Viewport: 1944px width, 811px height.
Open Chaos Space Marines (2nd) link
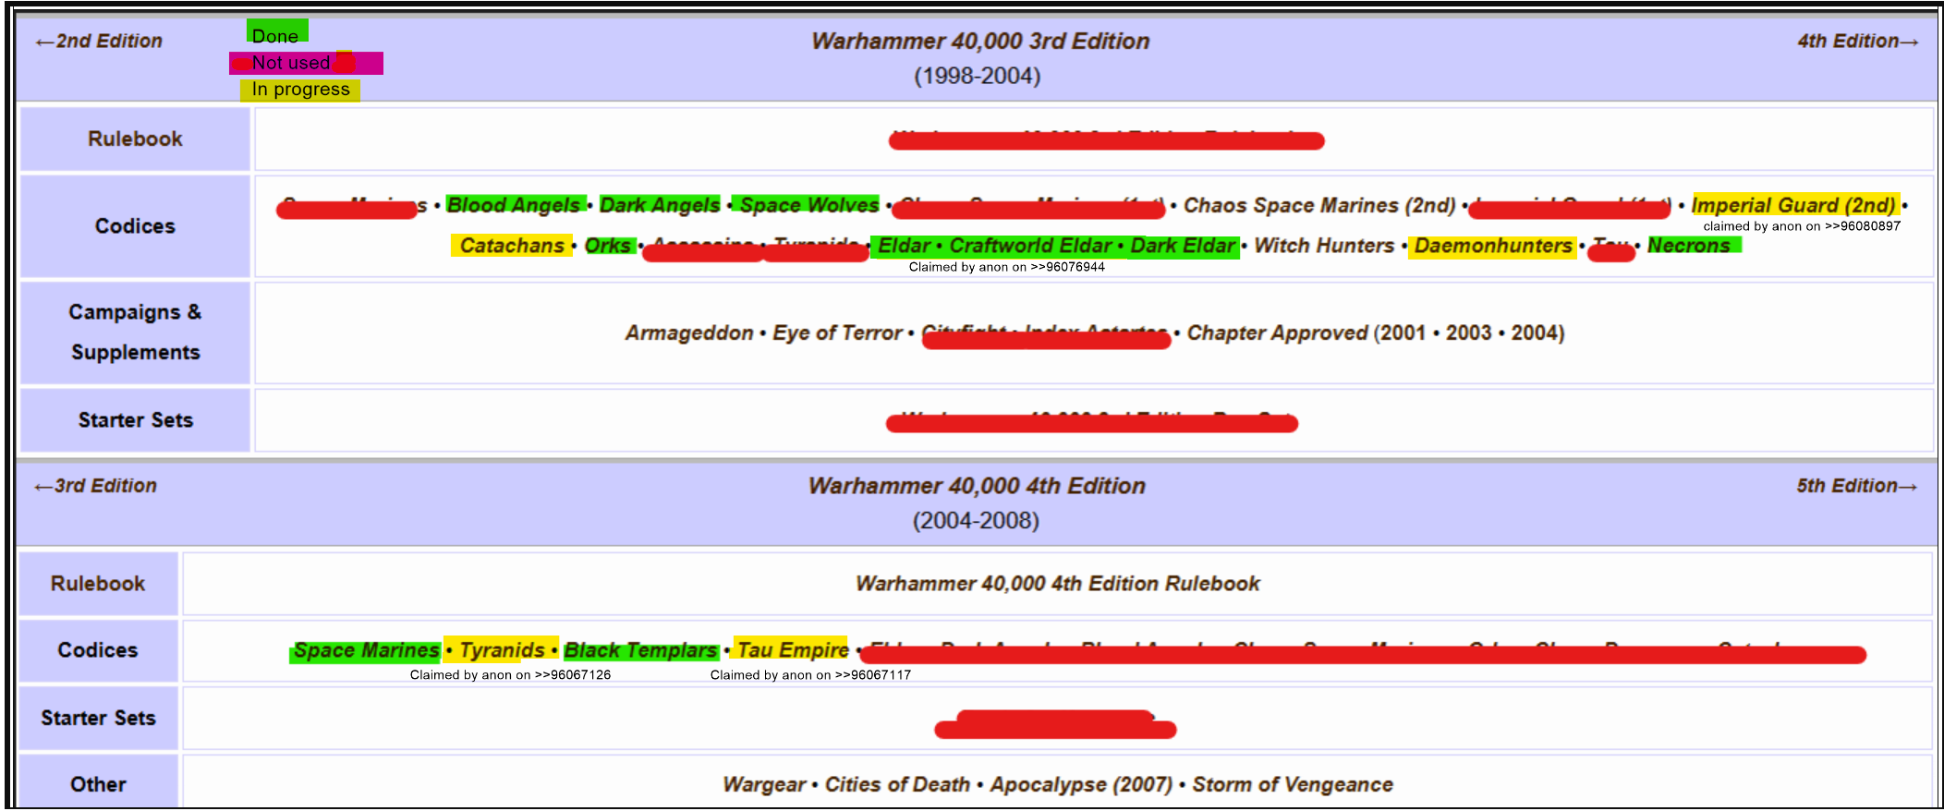point(1319,205)
